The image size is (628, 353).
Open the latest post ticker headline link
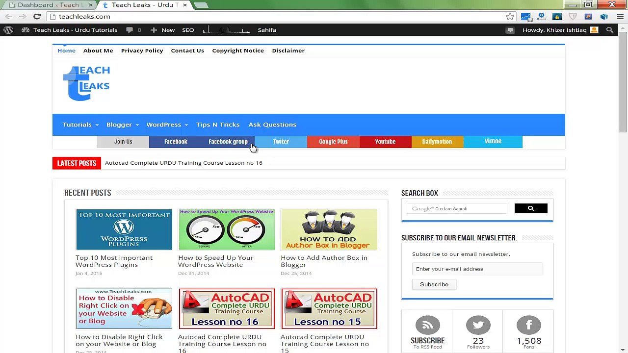183,163
